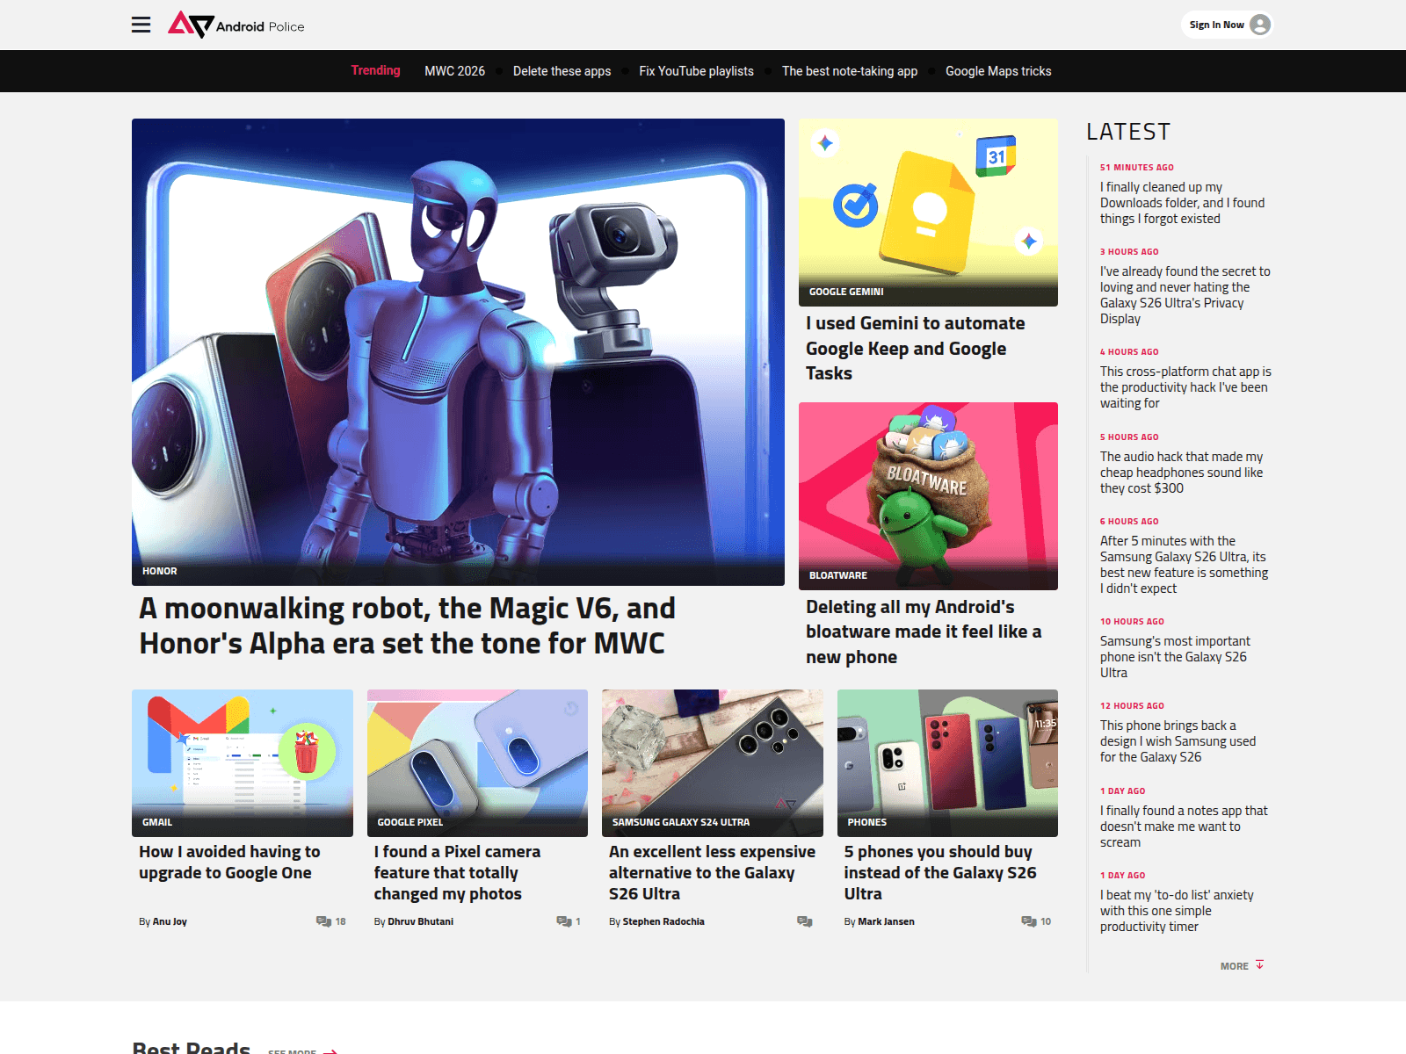Open comments icon on Pixel camera article

pyautogui.click(x=563, y=921)
